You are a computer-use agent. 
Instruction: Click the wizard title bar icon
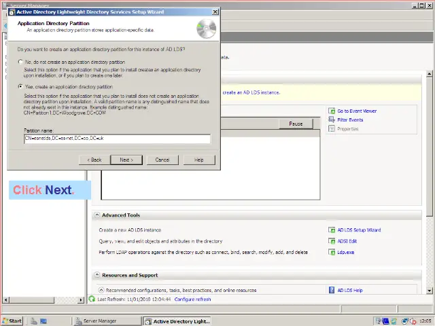pos(12,12)
